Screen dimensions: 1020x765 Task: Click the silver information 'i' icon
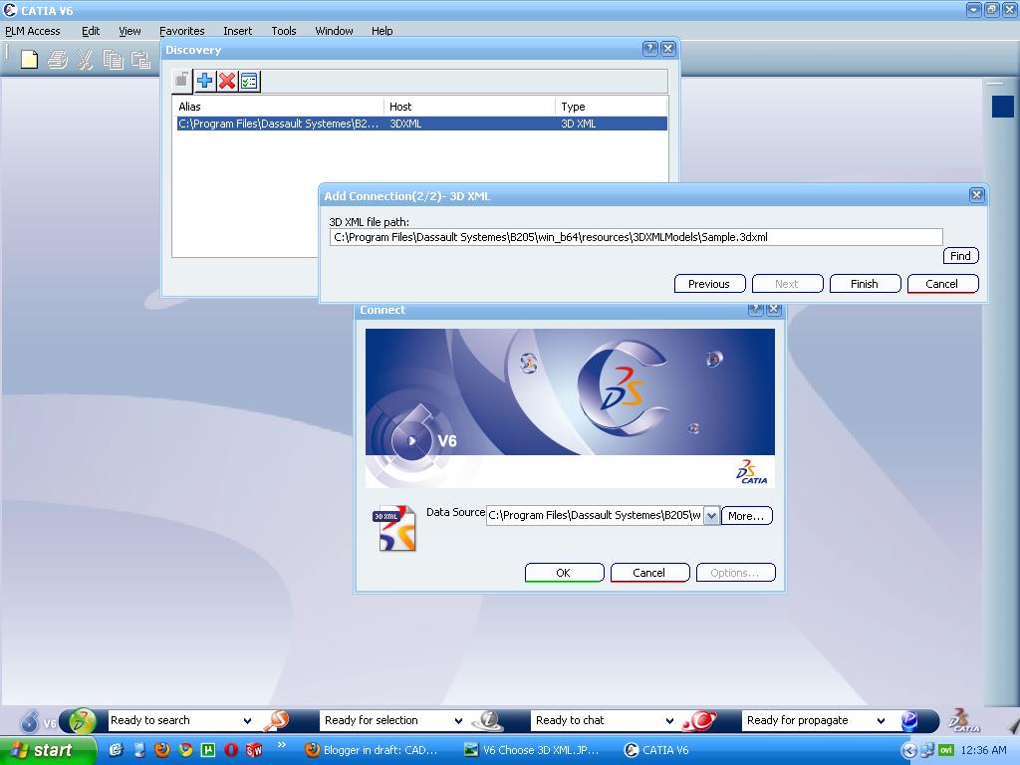click(488, 721)
